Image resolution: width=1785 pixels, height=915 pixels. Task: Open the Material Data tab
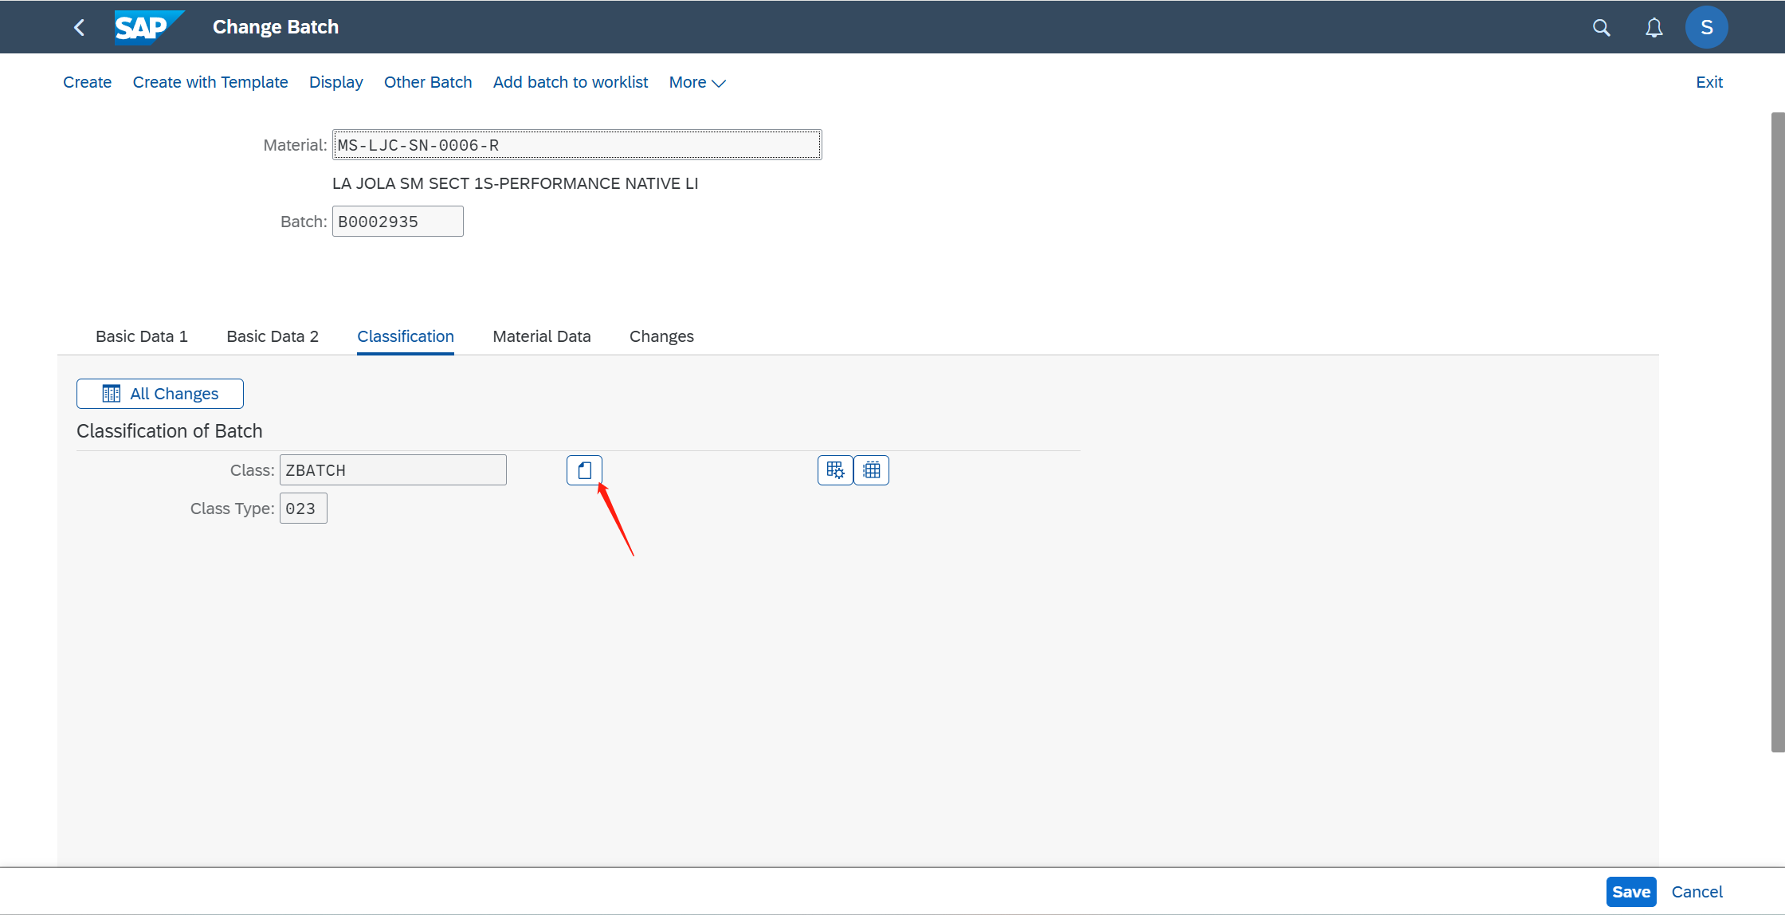point(542,336)
